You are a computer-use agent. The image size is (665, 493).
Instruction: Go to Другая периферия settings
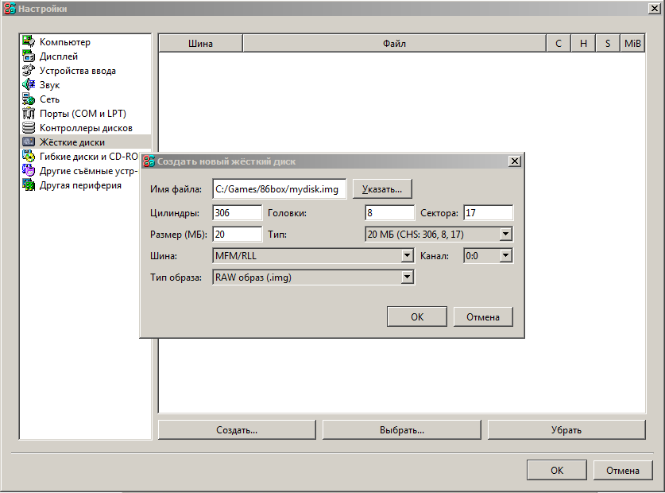tap(80, 185)
